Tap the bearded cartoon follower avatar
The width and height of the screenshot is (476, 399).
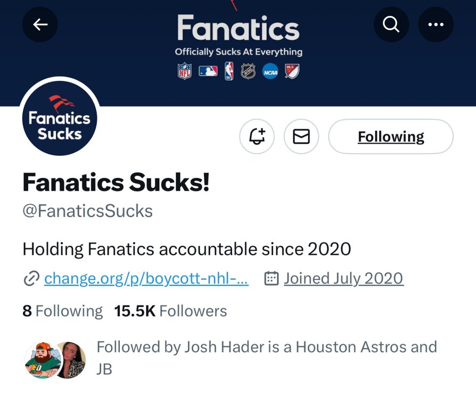point(40,360)
